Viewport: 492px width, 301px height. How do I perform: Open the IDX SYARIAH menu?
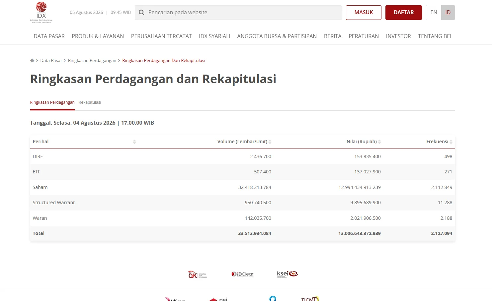(x=214, y=36)
